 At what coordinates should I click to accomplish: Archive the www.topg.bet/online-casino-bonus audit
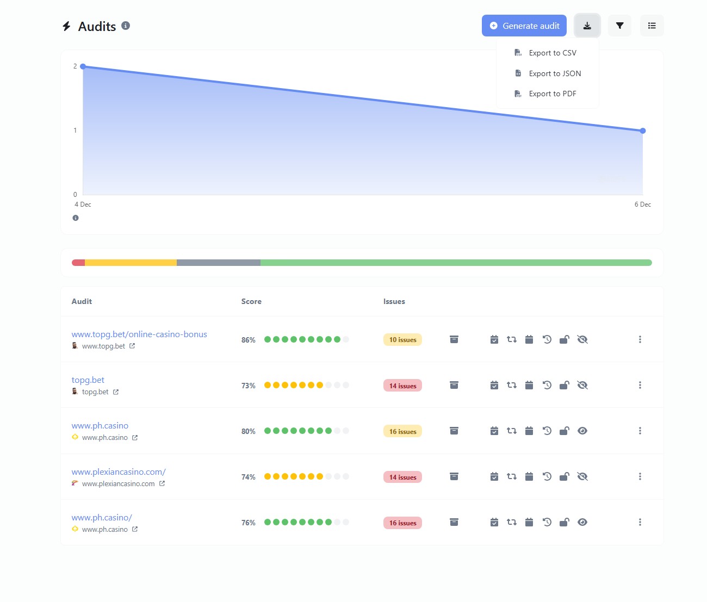coord(454,339)
